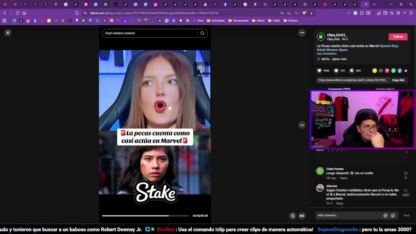Viewport: 416px width, 234px height.
Task: Open the browser extensions puzzle icon
Action: (362, 13)
